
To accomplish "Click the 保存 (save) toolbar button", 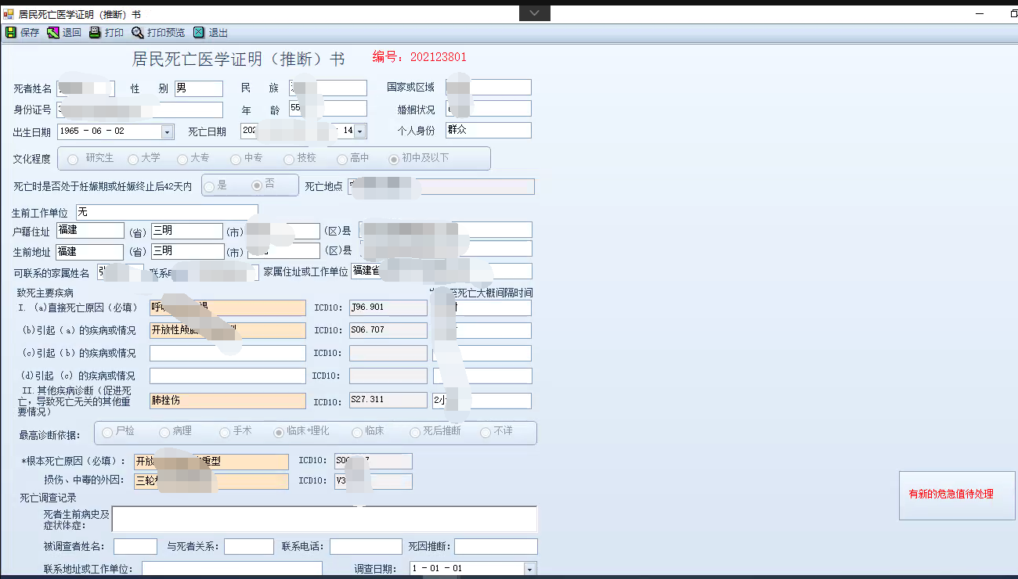I will pyautogui.click(x=22, y=33).
